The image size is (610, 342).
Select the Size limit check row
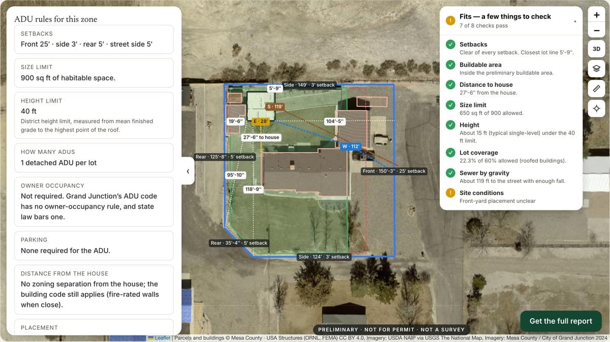point(511,109)
